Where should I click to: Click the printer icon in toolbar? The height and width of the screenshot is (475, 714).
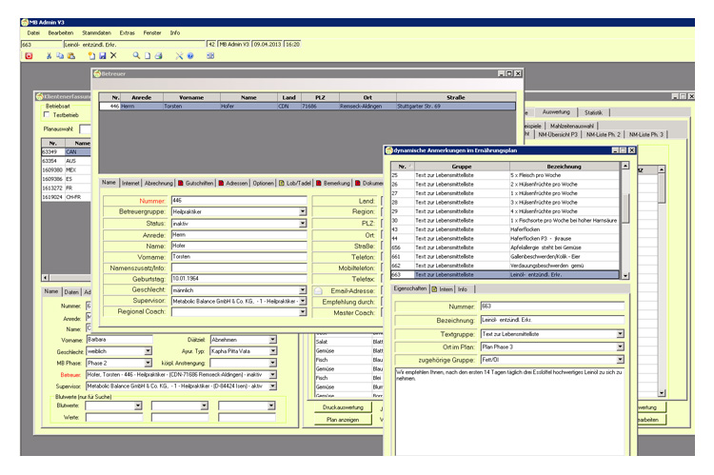pyautogui.click(x=158, y=56)
